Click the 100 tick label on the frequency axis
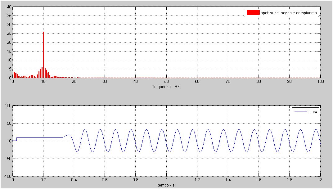The height and width of the screenshot is (189, 333). [320, 82]
